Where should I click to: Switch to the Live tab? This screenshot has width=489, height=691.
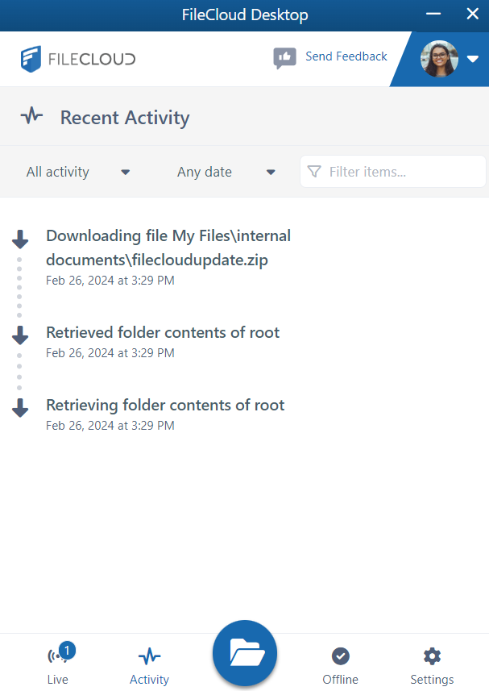coord(56,663)
